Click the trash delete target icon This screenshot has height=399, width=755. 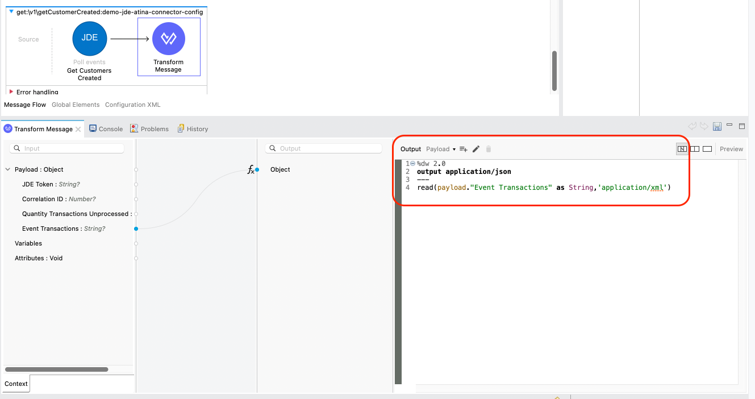pos(489,149)
